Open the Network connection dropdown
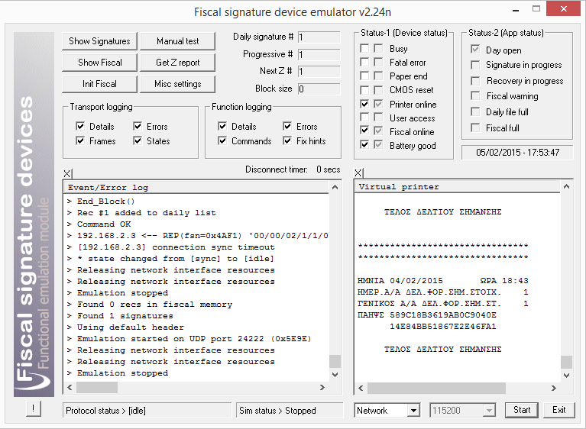This screenshot has height=429, width=586. pyautogui.click(x=413, y=411)
